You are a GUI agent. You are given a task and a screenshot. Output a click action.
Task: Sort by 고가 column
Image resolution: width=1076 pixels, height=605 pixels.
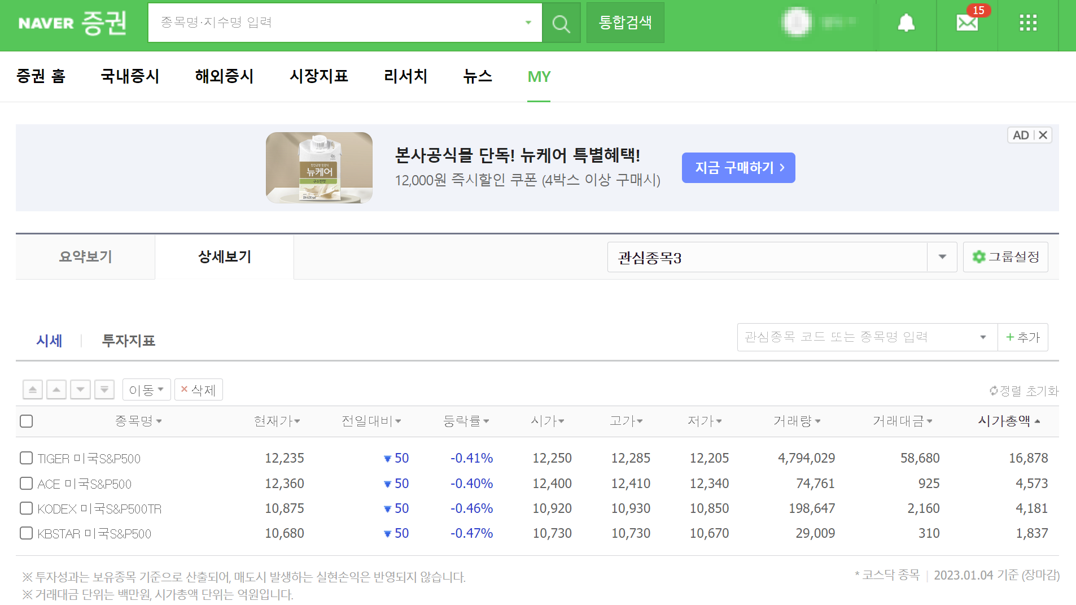point(626,421)
